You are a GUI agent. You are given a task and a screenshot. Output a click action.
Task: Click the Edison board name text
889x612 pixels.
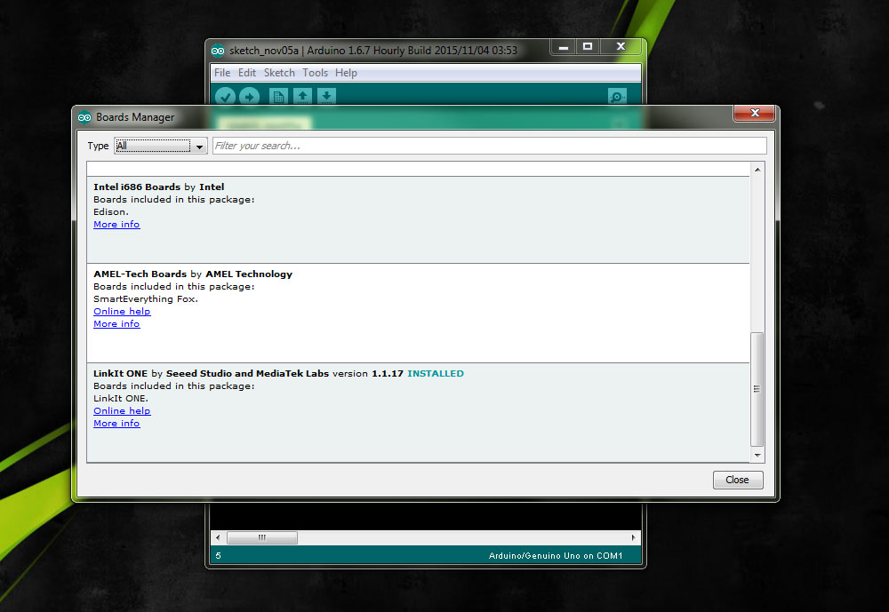pyautogui.click(x=111, y=212)
